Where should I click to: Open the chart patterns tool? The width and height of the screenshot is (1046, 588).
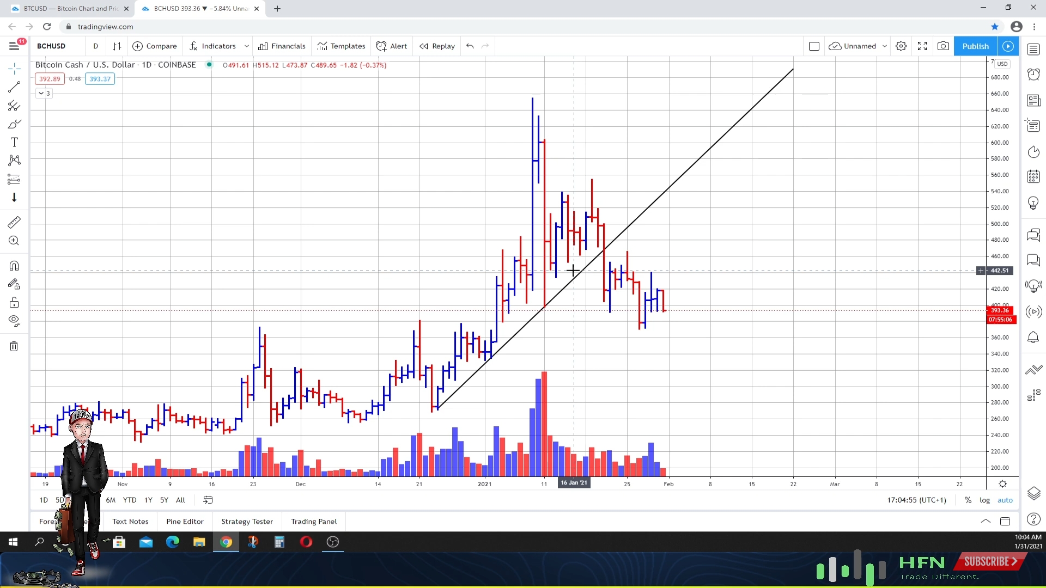click(x=14, y=160)
